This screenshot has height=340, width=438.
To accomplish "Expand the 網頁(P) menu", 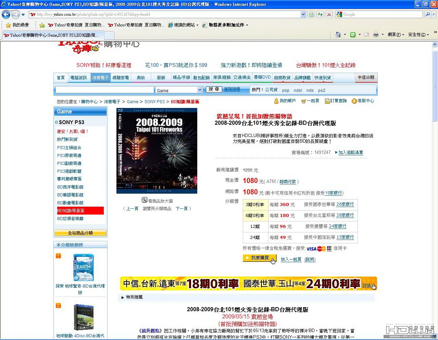I will pyautogui.click(x=396, y=35).
